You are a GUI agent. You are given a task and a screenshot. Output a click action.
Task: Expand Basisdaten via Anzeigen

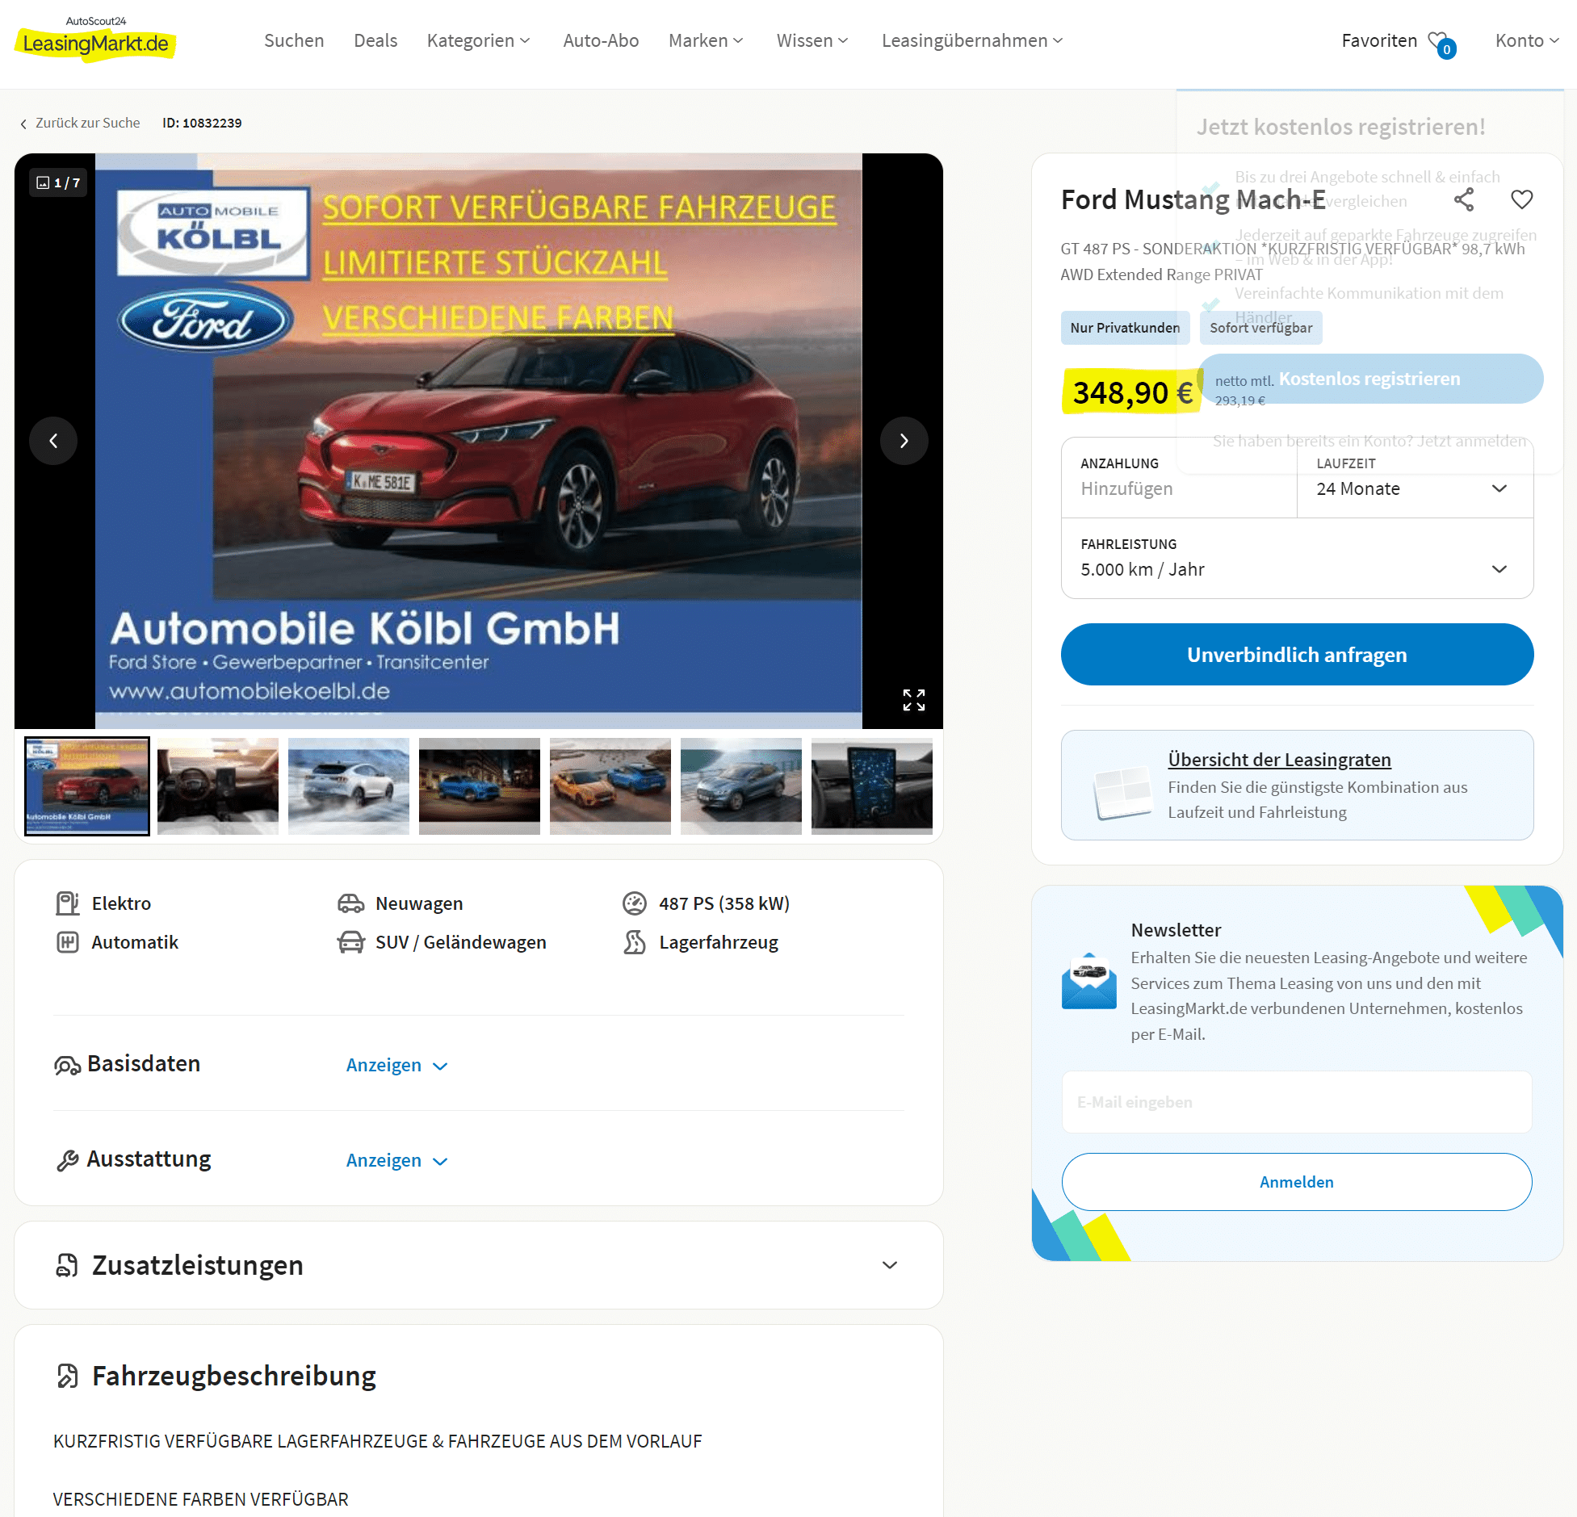[x=396, y=1065]
